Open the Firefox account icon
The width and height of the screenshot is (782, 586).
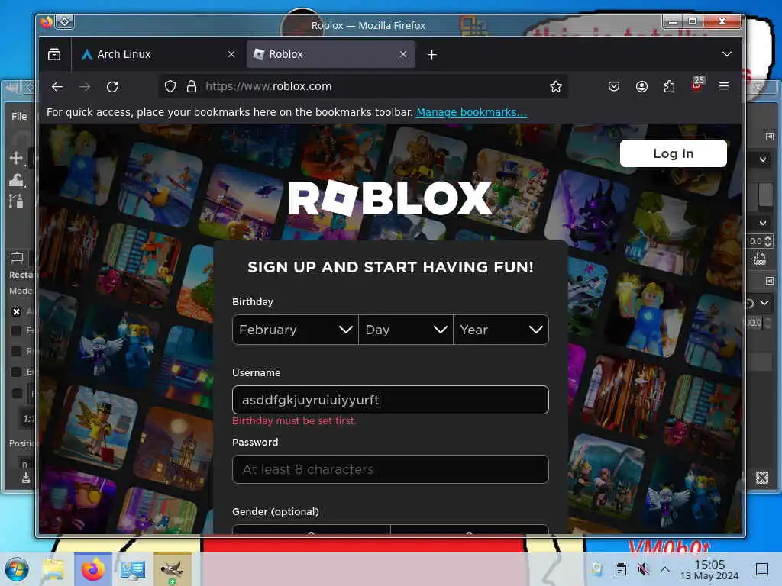(641, 87)
